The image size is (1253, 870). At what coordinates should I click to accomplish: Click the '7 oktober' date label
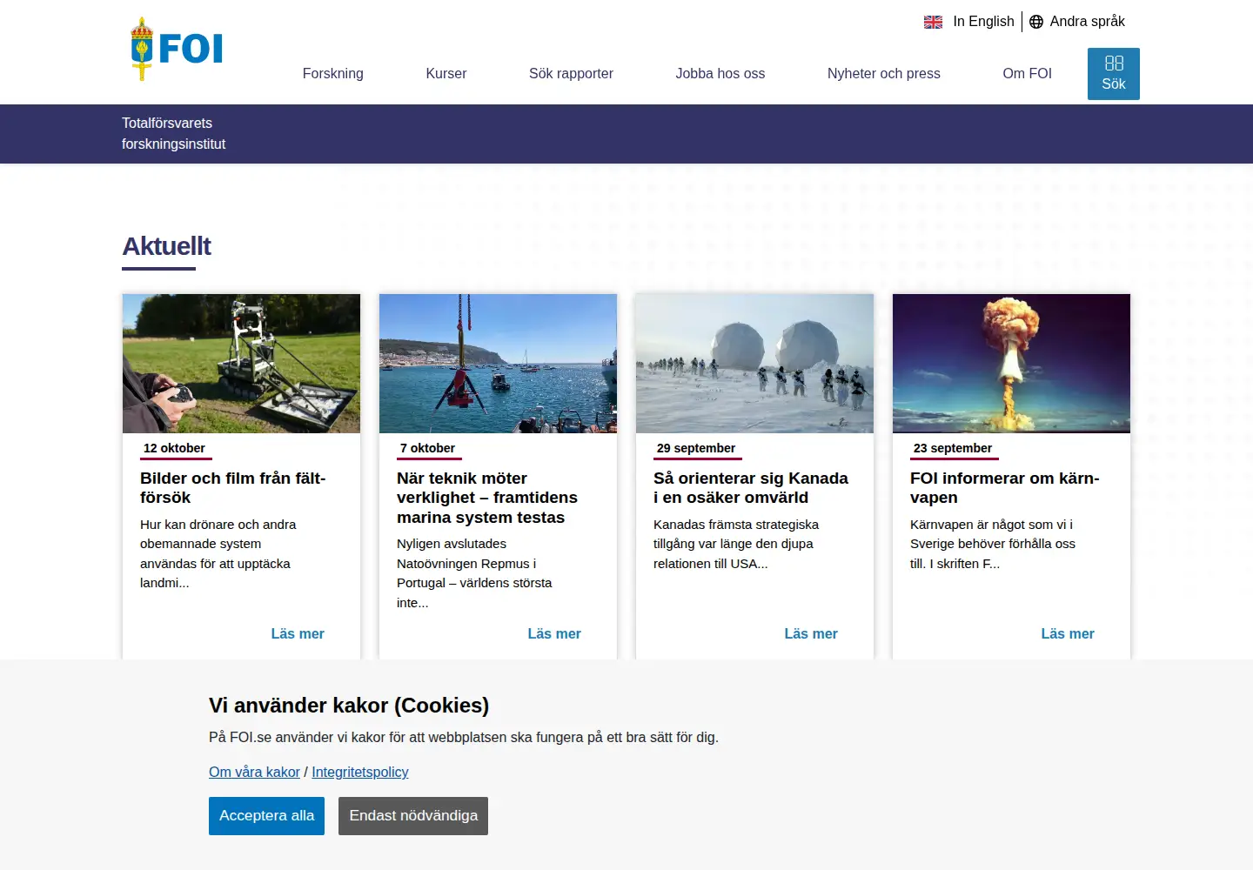pyautogui.click(x=427, y=449)
